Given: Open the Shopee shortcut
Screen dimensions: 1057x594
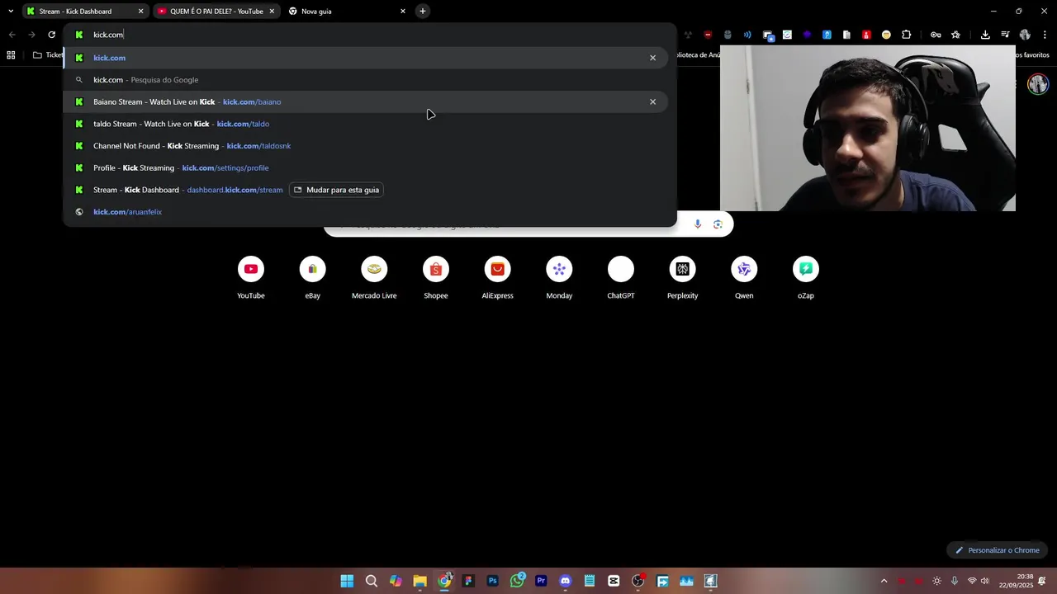Looking at the screenshot, I should (x=436, y=278).
